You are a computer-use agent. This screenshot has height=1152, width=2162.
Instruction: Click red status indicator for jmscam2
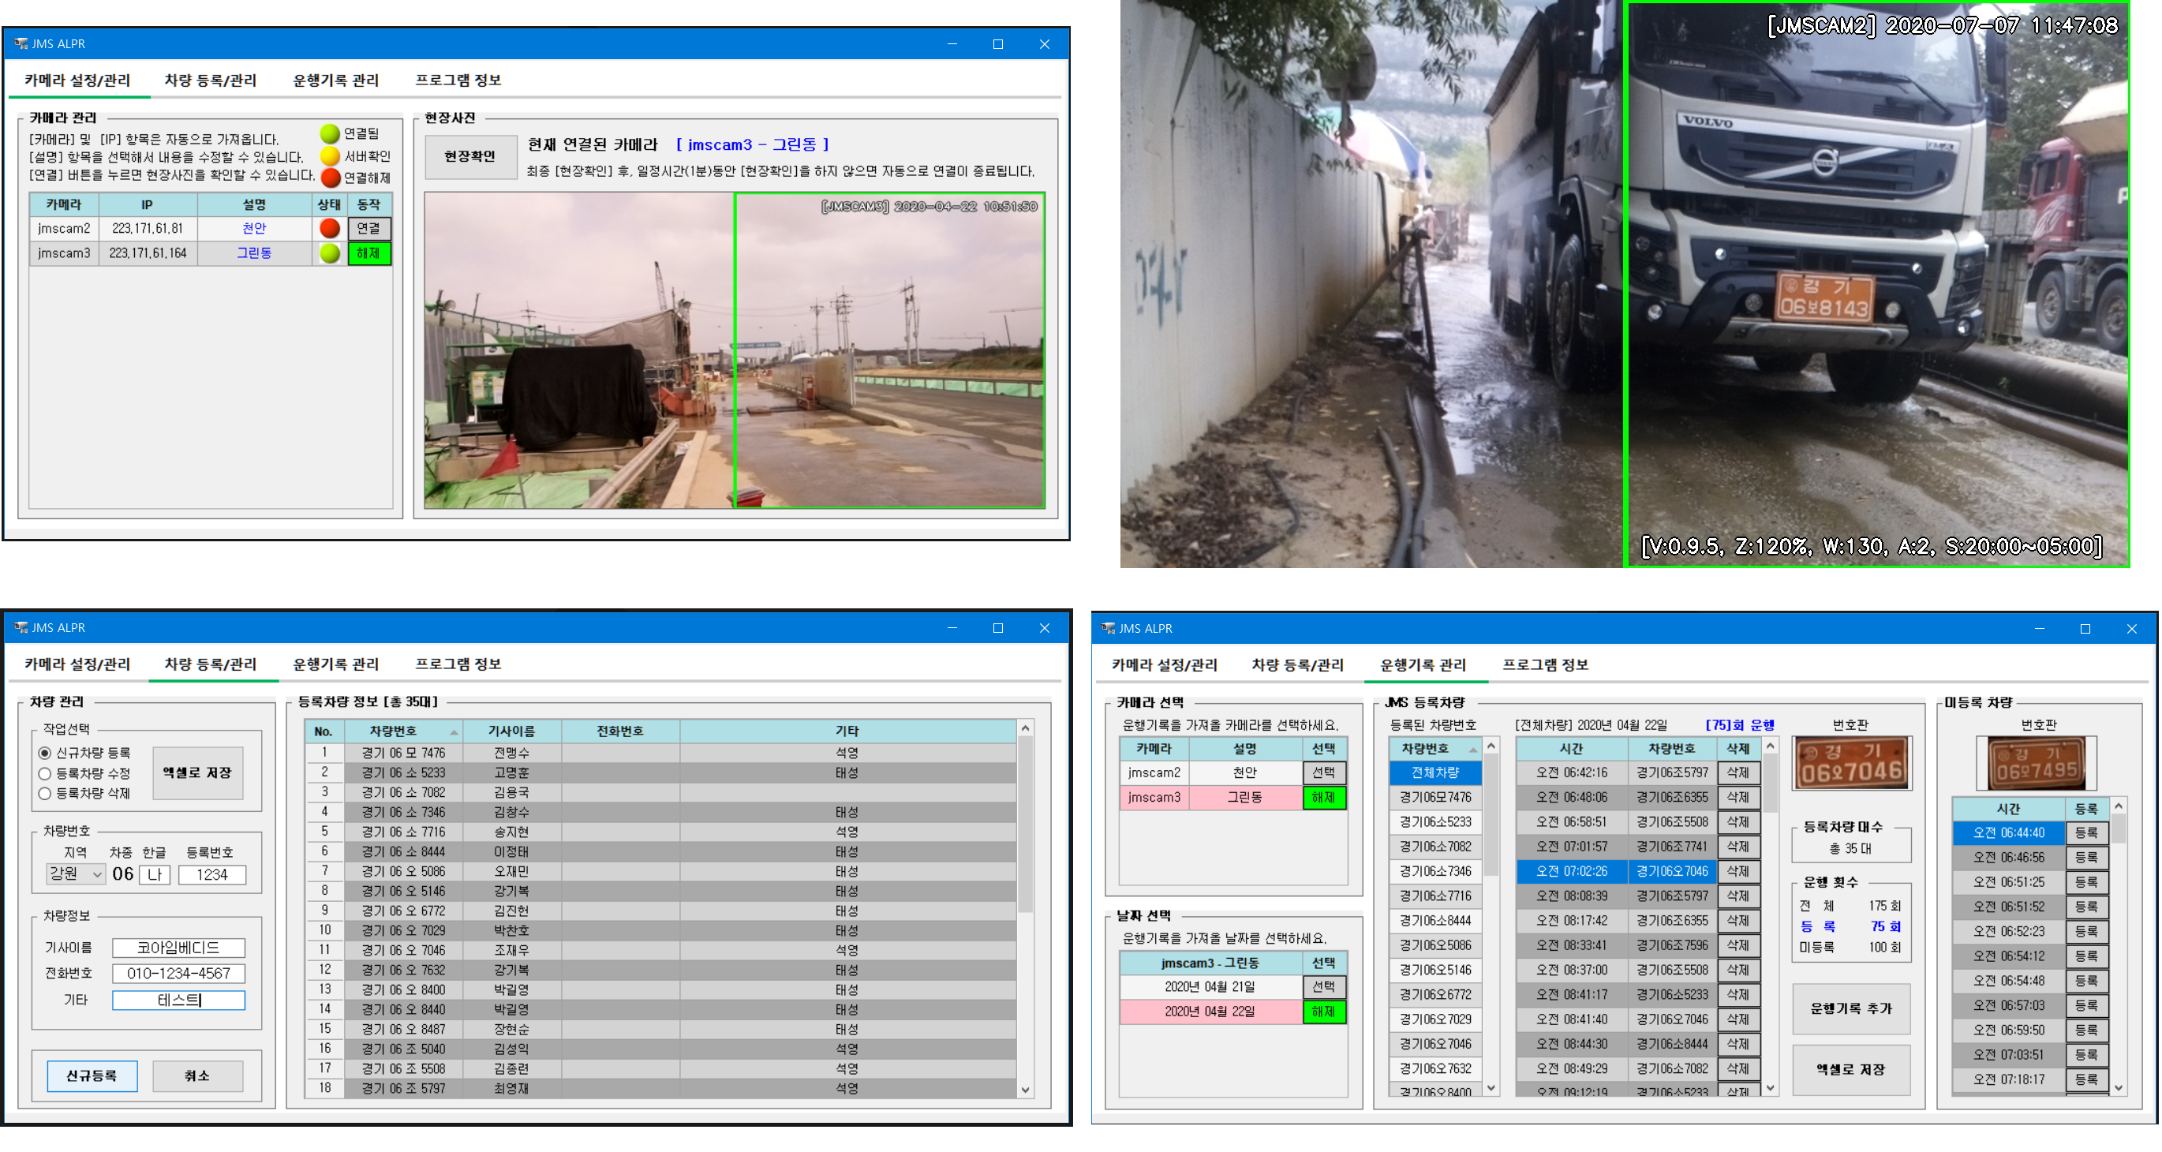coord(329,228)
